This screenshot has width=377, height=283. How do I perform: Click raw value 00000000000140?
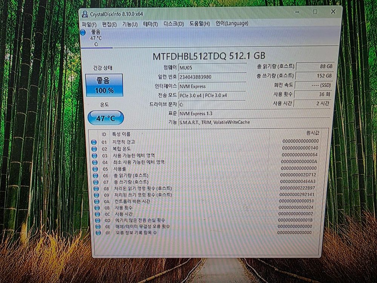300,148
